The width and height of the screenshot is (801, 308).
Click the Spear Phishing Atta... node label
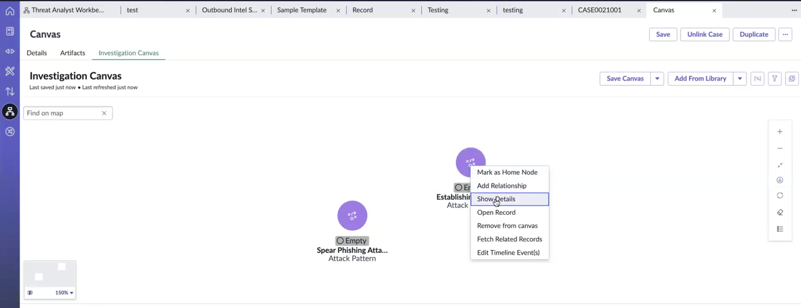point(352,250)
